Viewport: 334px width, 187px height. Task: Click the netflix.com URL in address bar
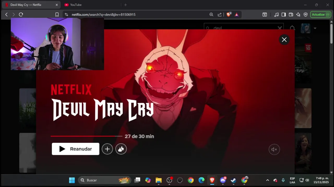coord(104,15)
